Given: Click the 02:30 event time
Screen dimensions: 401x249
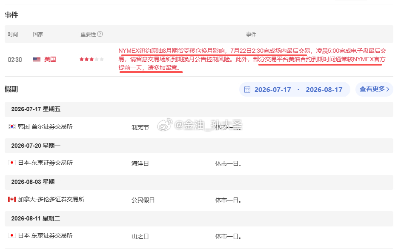Looking at the screenshot, I should pos(15,60).
